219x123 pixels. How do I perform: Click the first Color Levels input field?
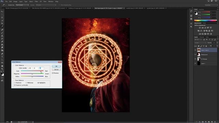pyautogui.click(x=30, y=68)
